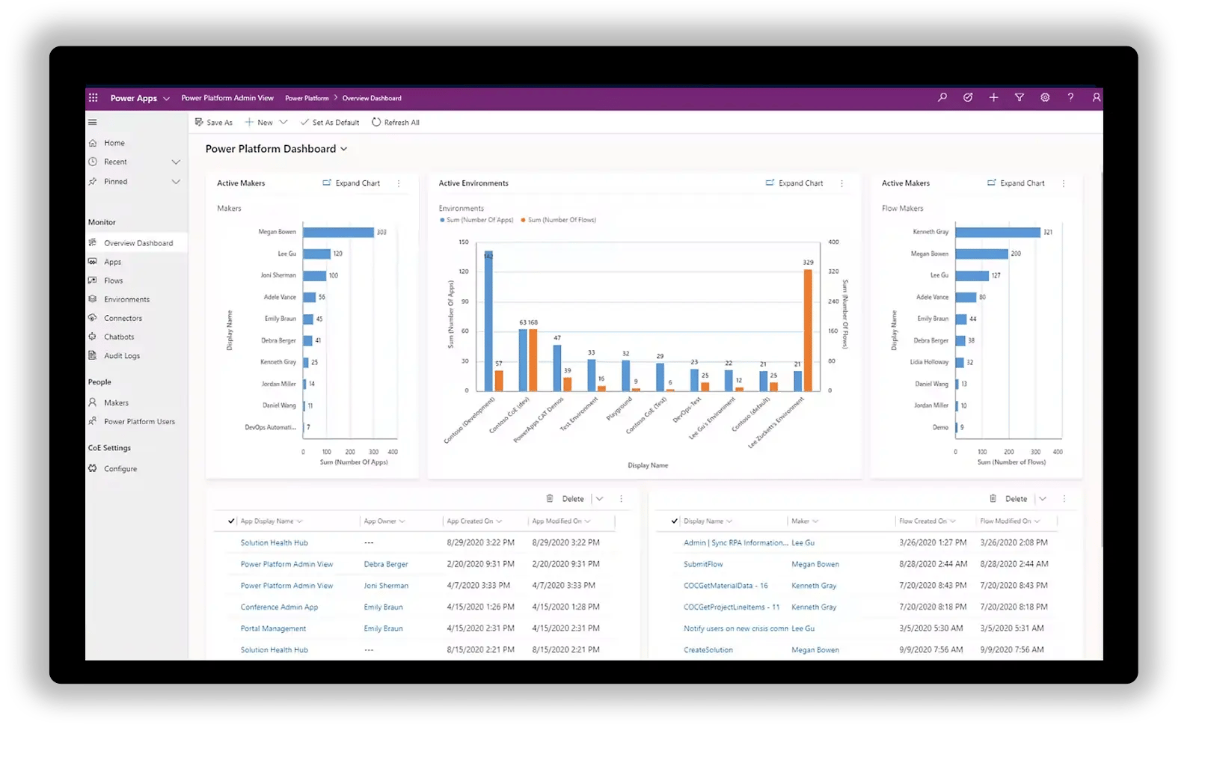Click Power Platform Admin View in header
Screen dimensions: 1211x766
pyautogui.click(x=227, y=98)
